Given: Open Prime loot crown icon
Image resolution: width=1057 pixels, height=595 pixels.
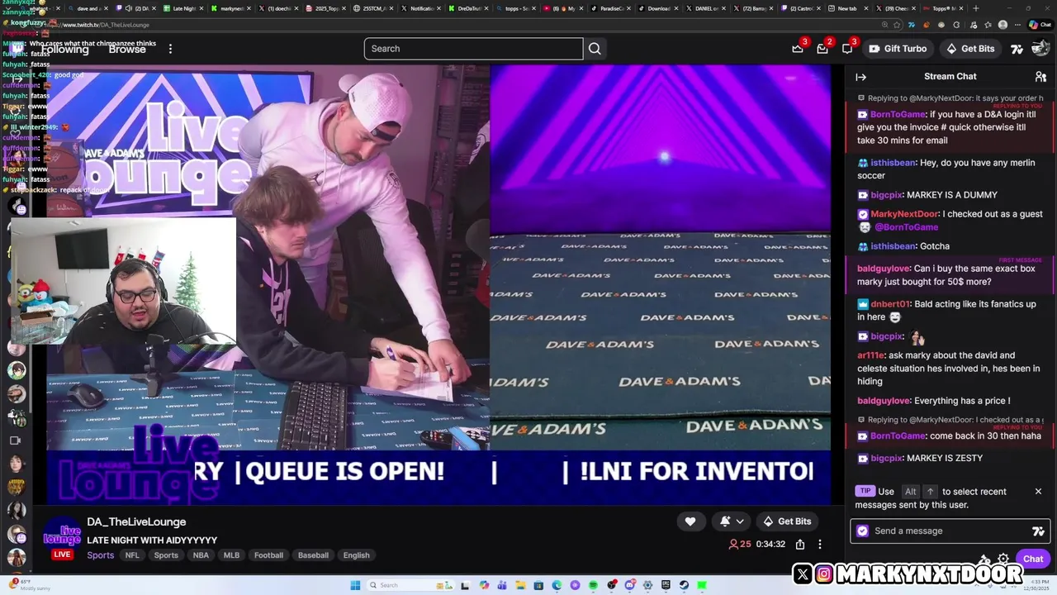Looking at the screenshot, I should click(x=798, y=49).
